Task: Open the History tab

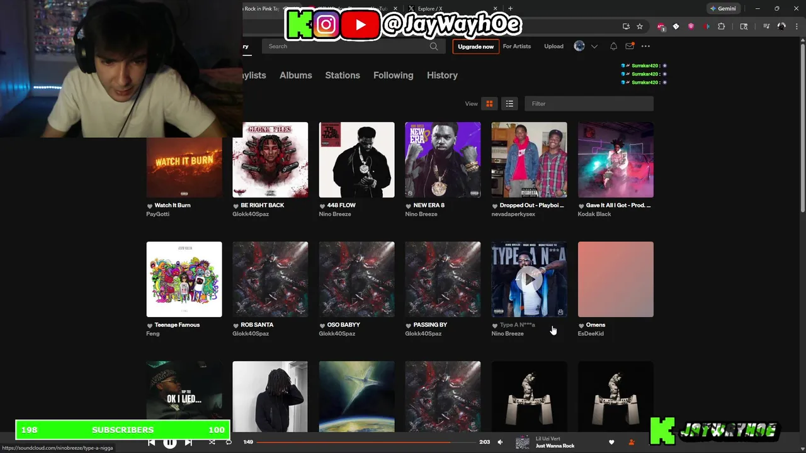Action: (x=442, y=75)
